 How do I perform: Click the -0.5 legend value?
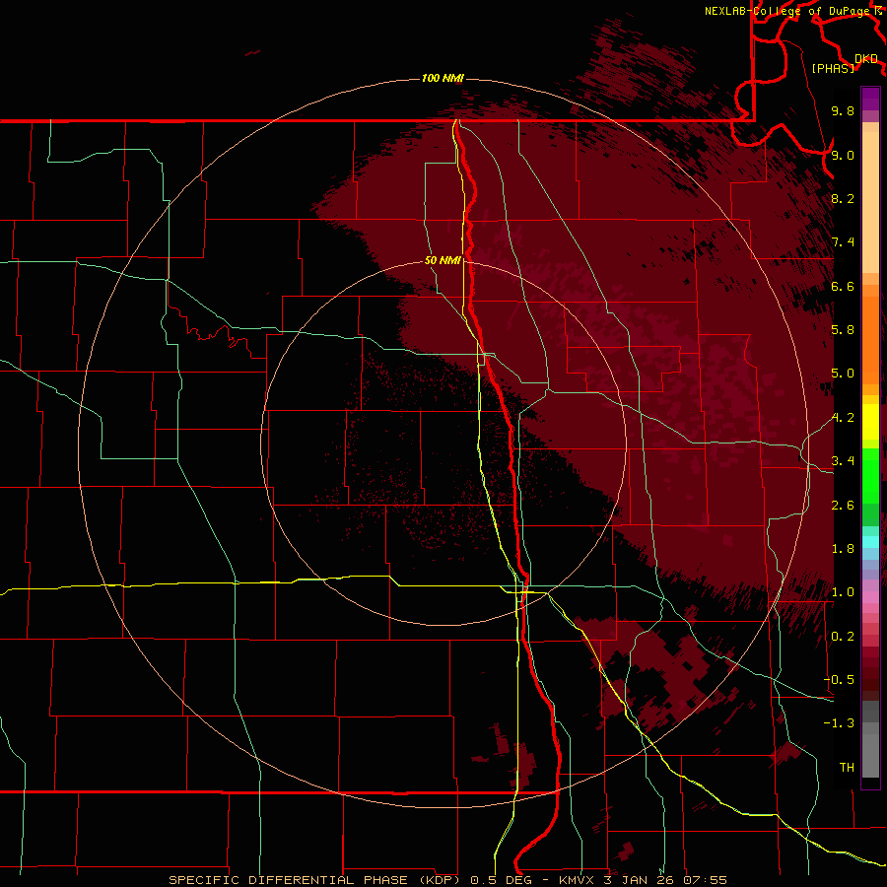pyautogui.click(x=840, y=680)
